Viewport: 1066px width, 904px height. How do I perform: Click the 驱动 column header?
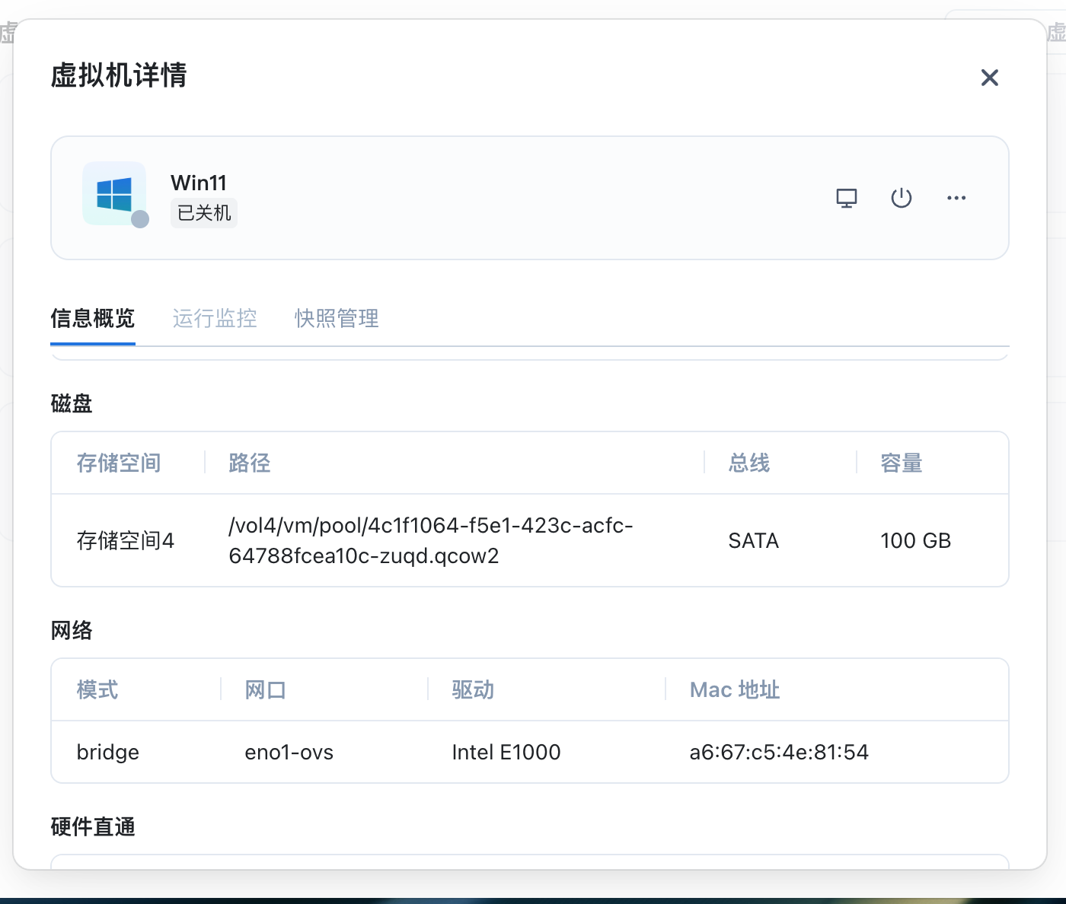point(473,689)
